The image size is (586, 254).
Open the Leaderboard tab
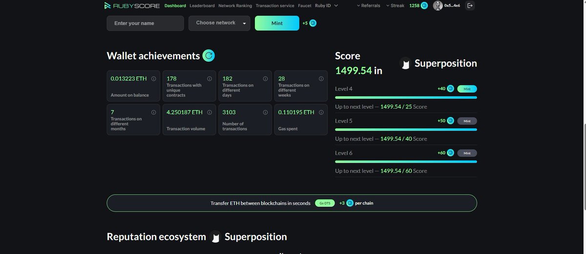click(202, 6)
